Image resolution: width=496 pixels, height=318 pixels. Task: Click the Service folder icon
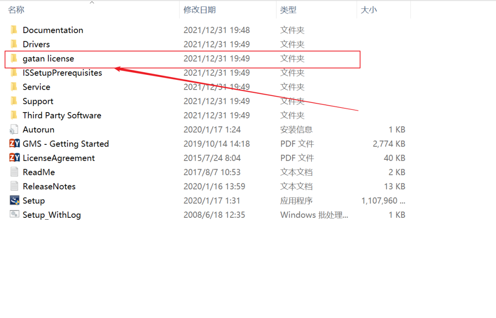click(14, 87)
